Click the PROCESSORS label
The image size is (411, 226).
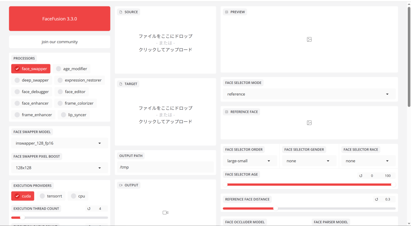24,59
